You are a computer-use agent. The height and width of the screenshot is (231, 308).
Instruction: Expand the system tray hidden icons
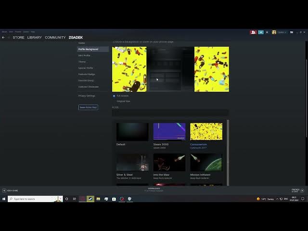[277, 199]
